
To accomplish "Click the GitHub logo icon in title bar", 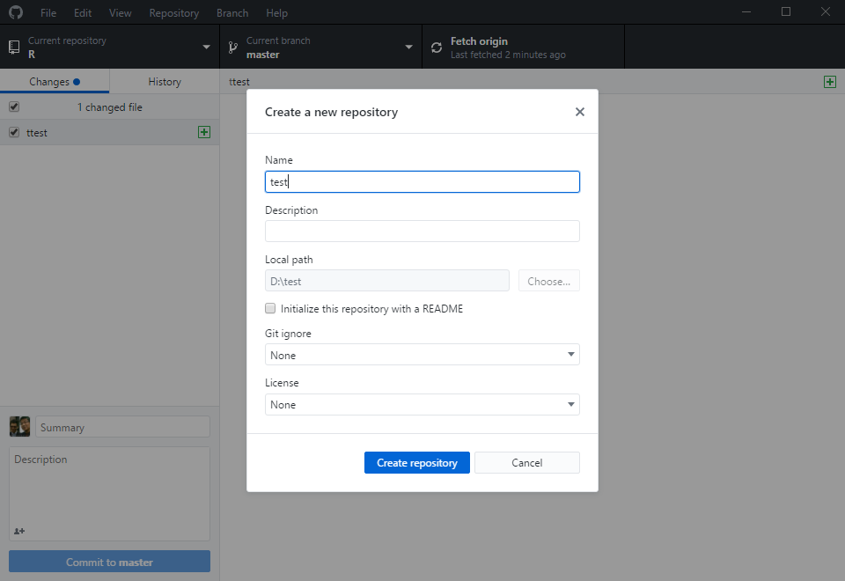I will coord(16,13).
